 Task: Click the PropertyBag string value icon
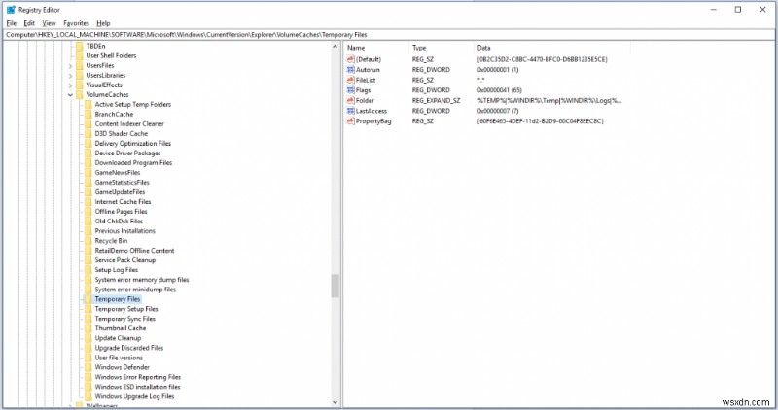[x=351, y=121]
